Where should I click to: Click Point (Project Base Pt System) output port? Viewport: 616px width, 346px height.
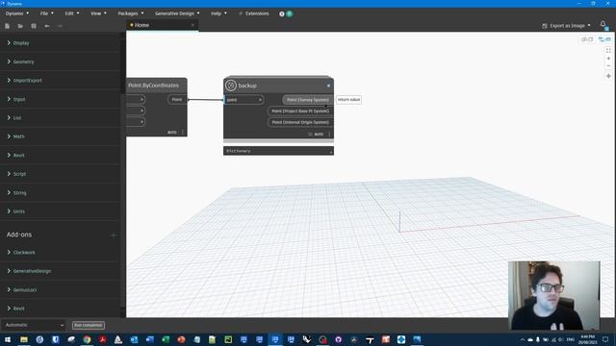coord(300,111)
